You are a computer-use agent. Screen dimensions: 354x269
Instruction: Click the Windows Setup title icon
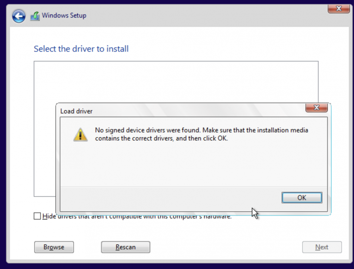[35, 16]
